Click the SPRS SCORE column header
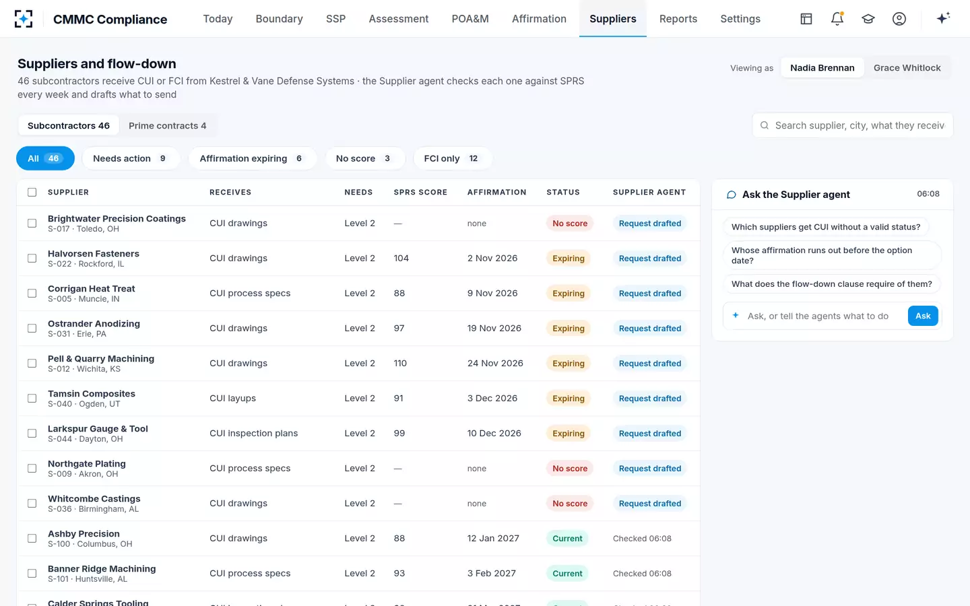Viewport: 970px width, 606px height. tap(420, 193)
